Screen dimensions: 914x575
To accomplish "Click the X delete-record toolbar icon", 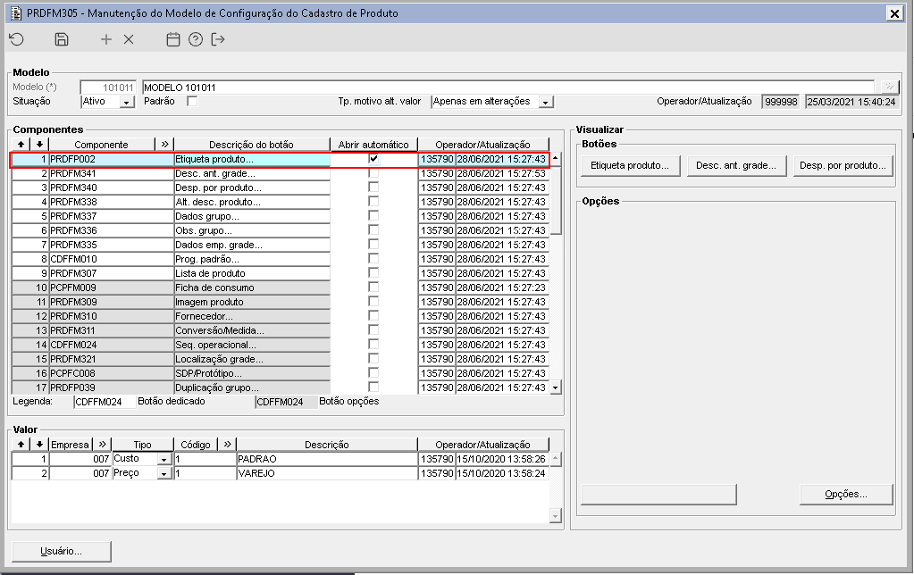I will [x=129, y=39].
